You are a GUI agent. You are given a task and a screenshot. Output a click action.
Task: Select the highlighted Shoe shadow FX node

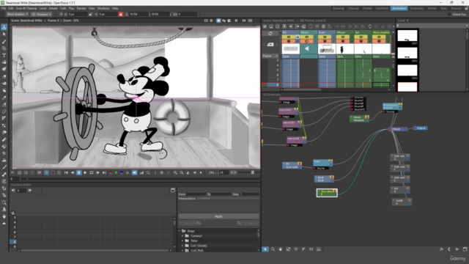[x=327, y=193]
